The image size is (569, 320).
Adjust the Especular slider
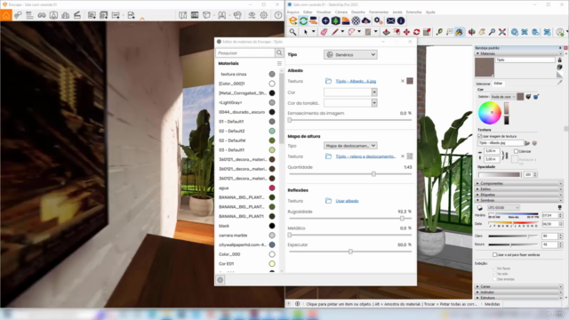coord(350,252)
